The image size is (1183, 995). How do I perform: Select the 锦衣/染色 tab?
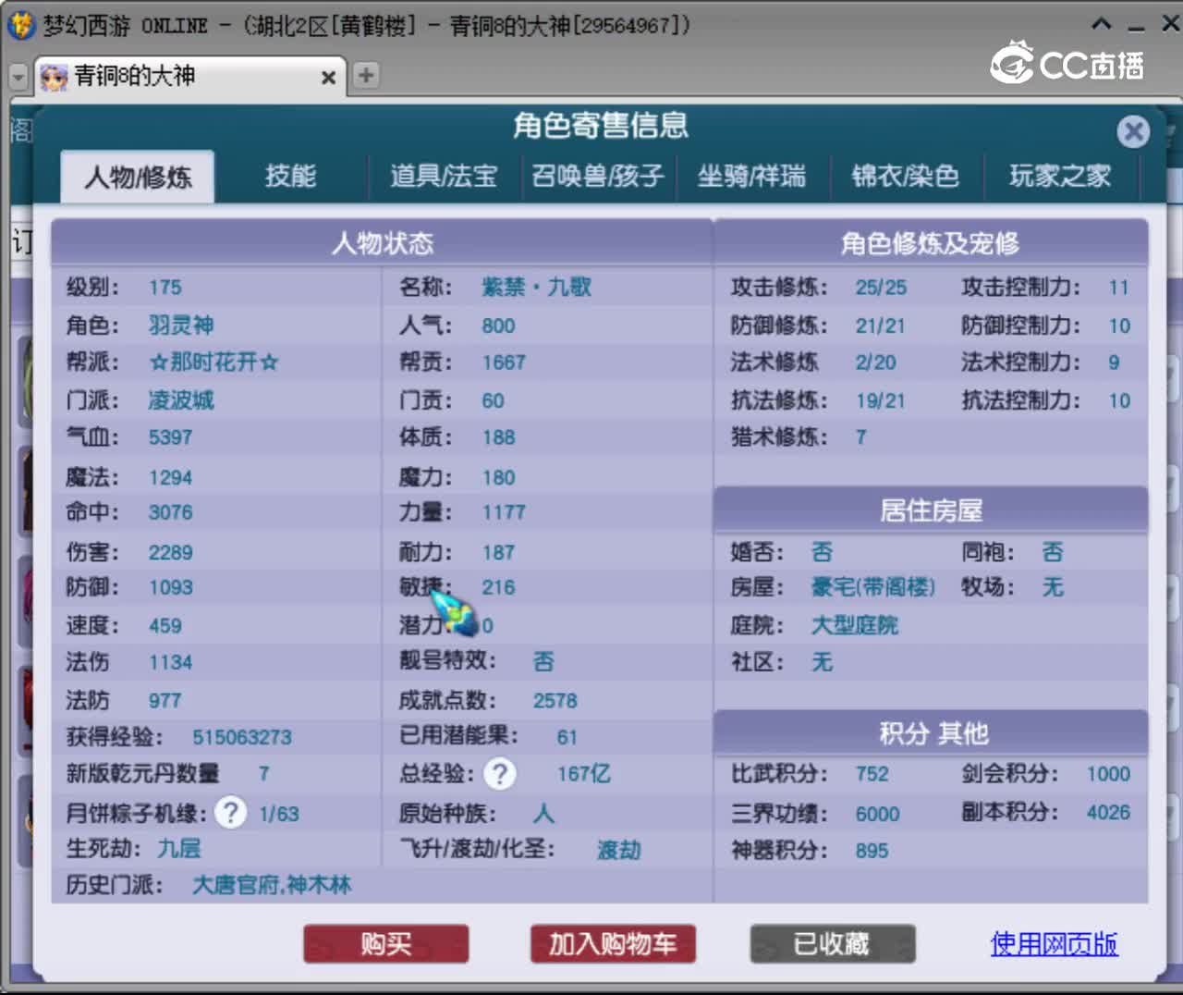pos(906,176)
